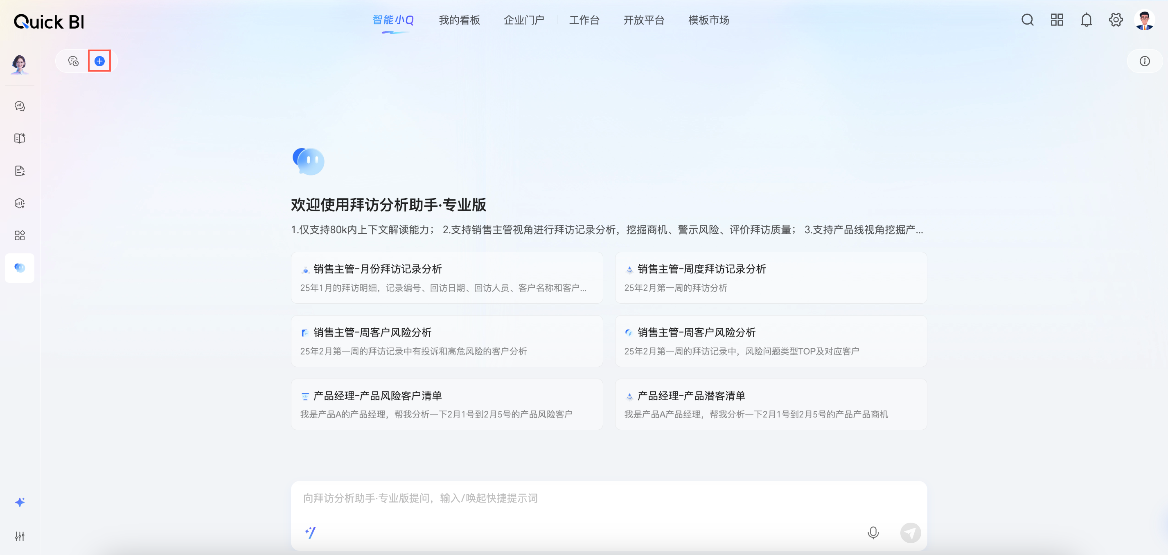1168x555 pixels.
Task: Open the sliders settings sidebar icon
Action: 20,536
